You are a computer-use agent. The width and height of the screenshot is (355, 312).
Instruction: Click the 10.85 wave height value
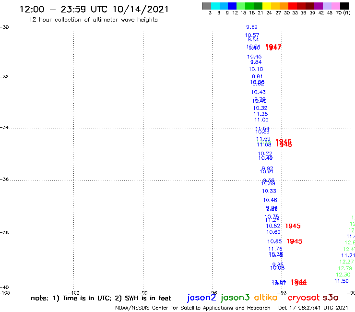274,241
